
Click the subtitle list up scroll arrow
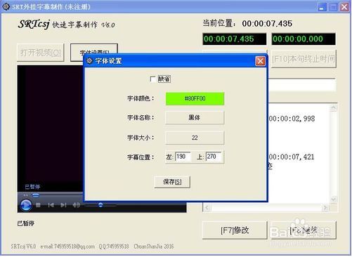tap(333, 108)
